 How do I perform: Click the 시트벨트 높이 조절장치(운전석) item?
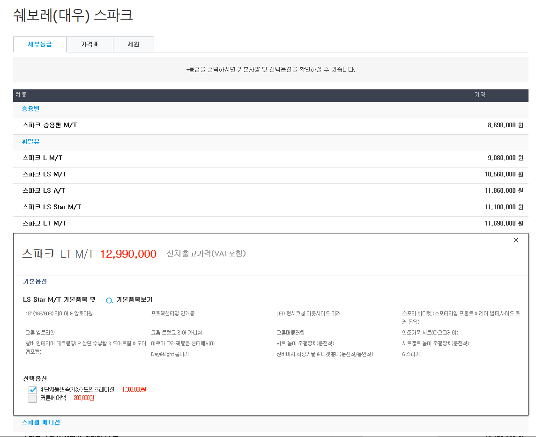click(x=436, y=344)
